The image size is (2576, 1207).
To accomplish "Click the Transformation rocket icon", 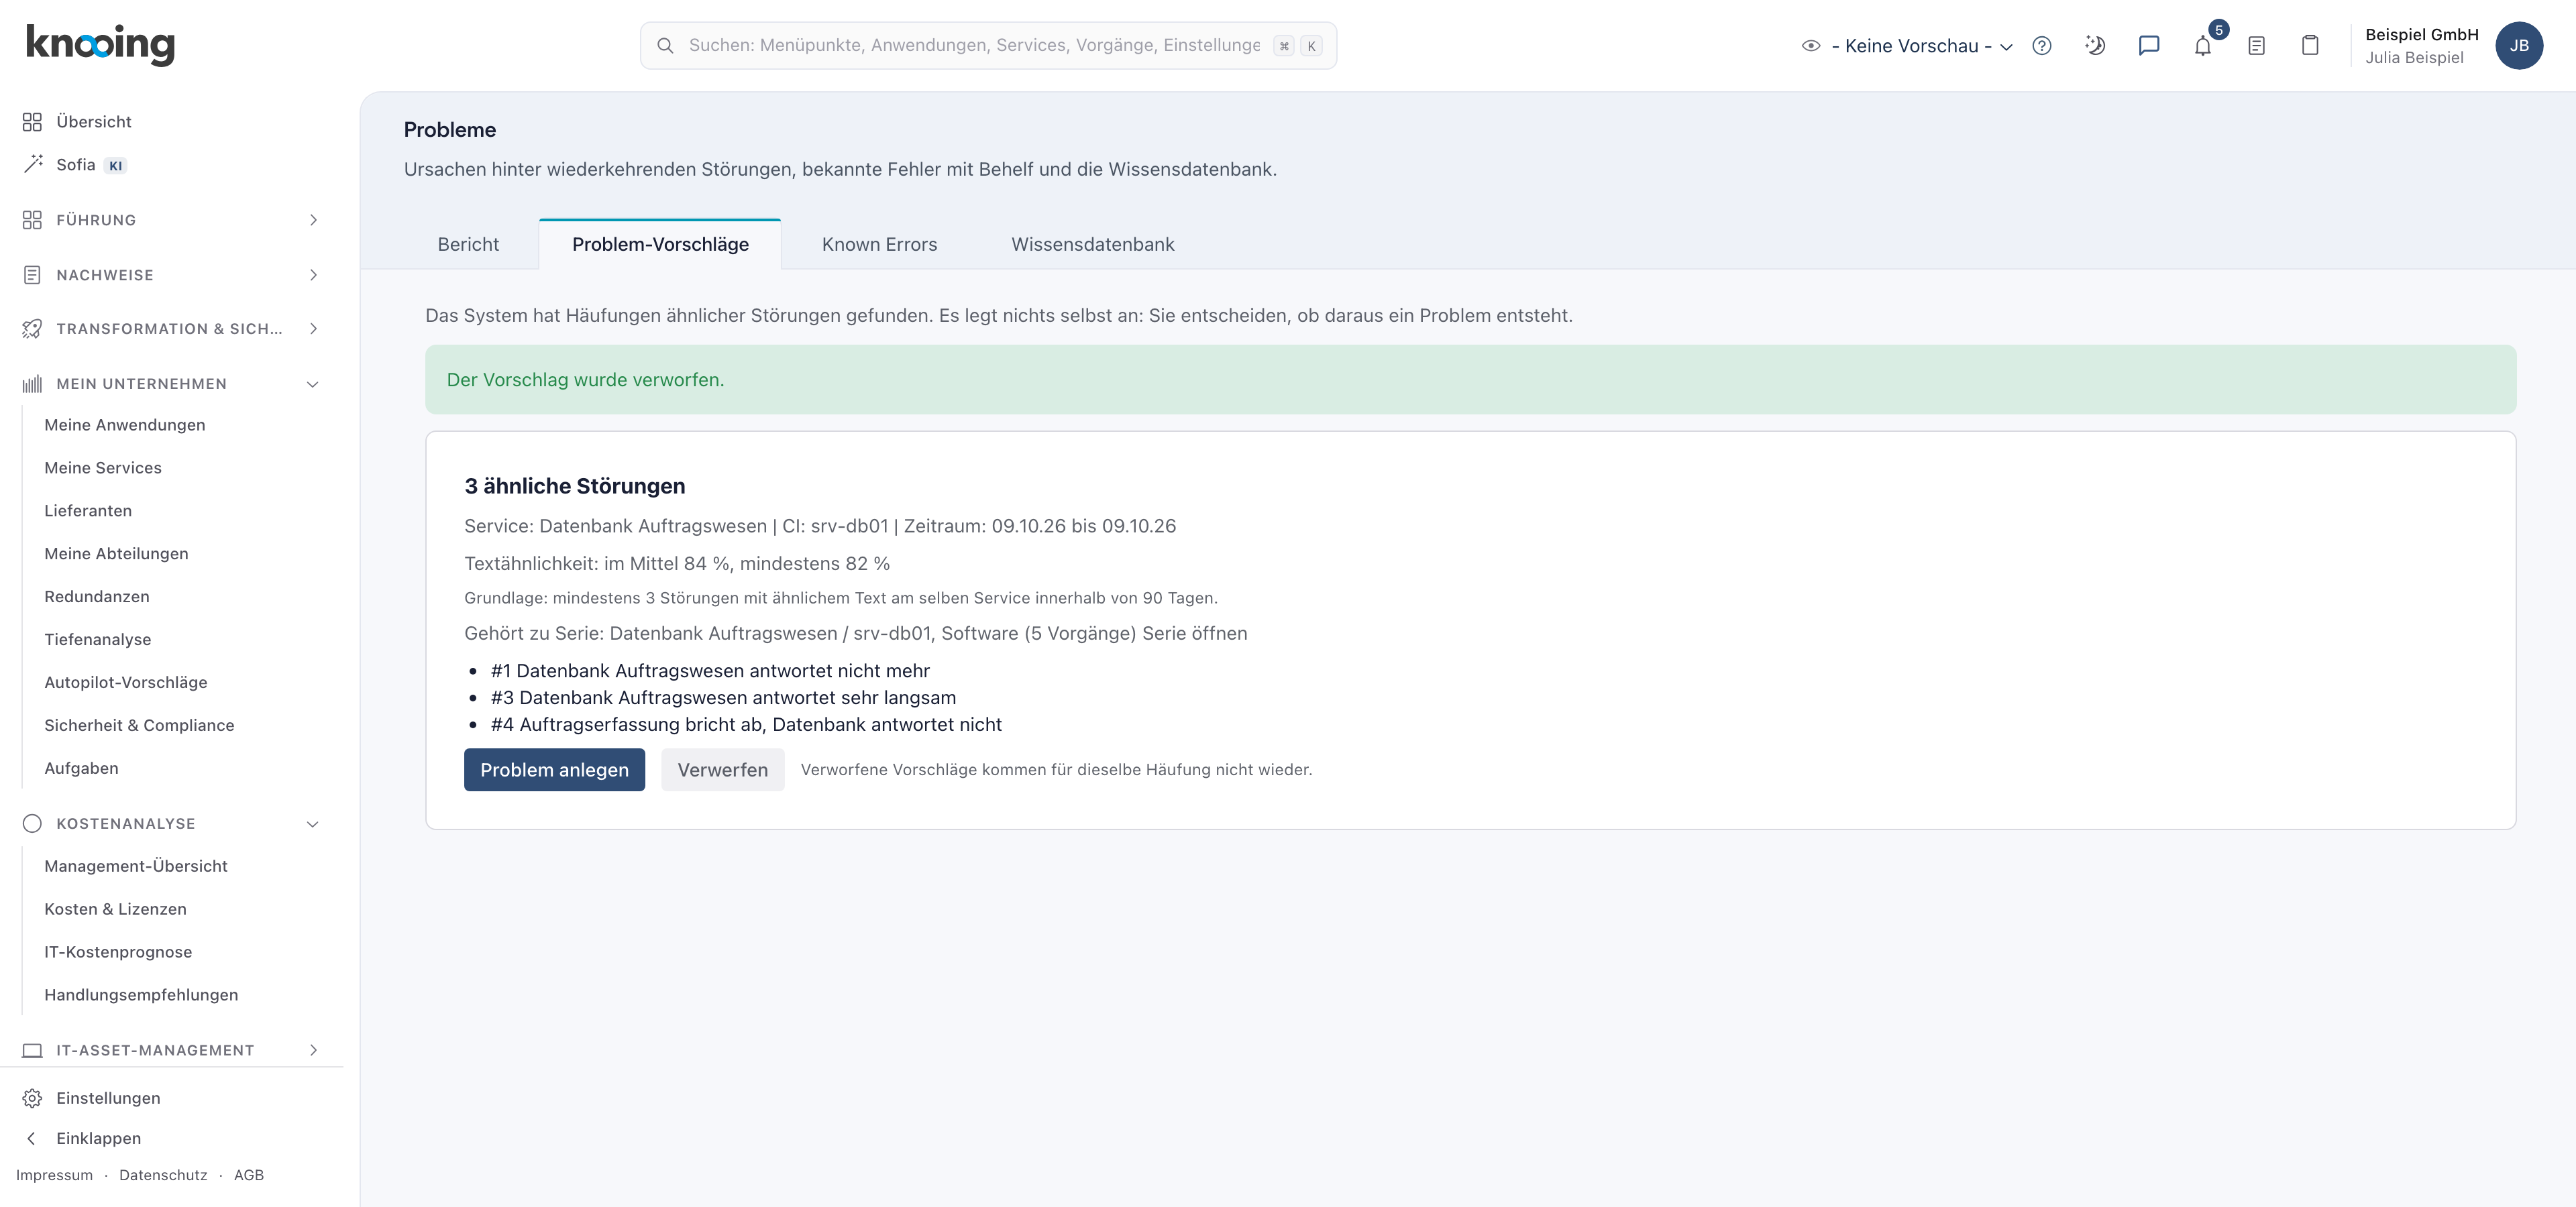I will [32, 329].
